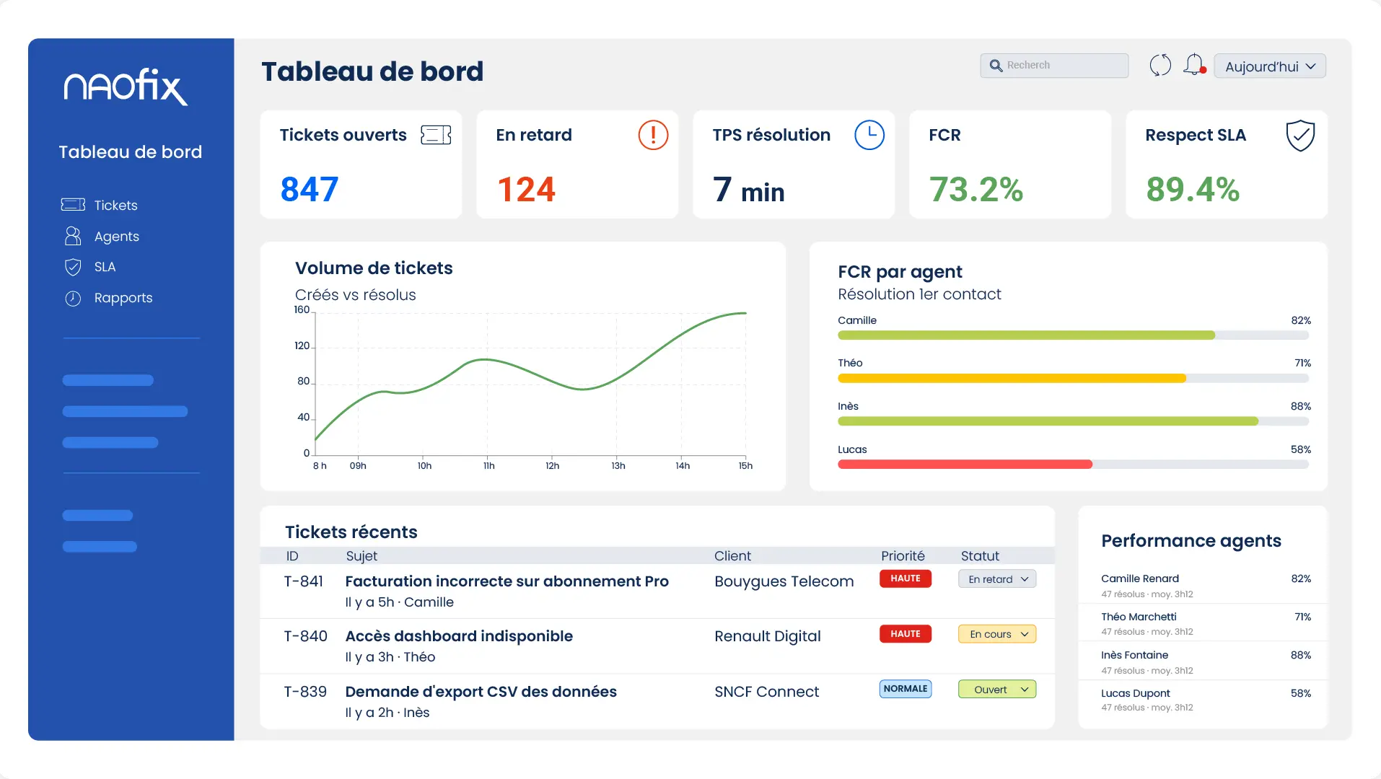Click the naofix logo
The height and width of the screenshot is (779, 1381).
(126, 87)
